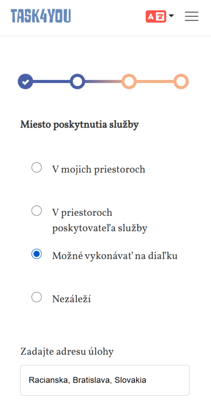Click the 'Zadajte adresu úlohy' field label

click(67, 352)
